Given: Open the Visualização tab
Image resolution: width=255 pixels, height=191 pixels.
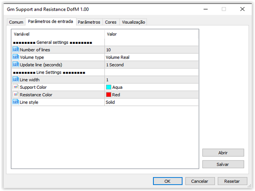Looking at the screenshot, I should (133, 22).
